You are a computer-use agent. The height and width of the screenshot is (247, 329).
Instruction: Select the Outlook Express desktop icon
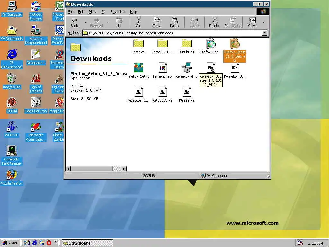[x=36, y=11]
